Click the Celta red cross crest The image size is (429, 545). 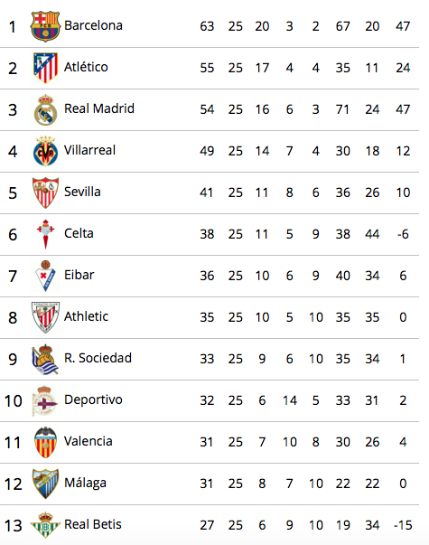pyautogui.click(x=45, y=234)
